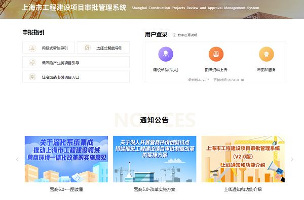Click the 通知公告 section heading
304x200 pixels.
point(155,120)
